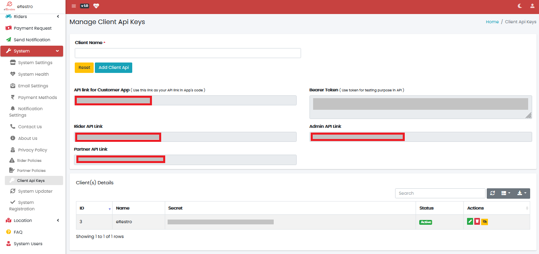Image resolution: width=539 pixels, height=254 pixels.
Task: Go to Payment Methods page
Action: point(37,97)
